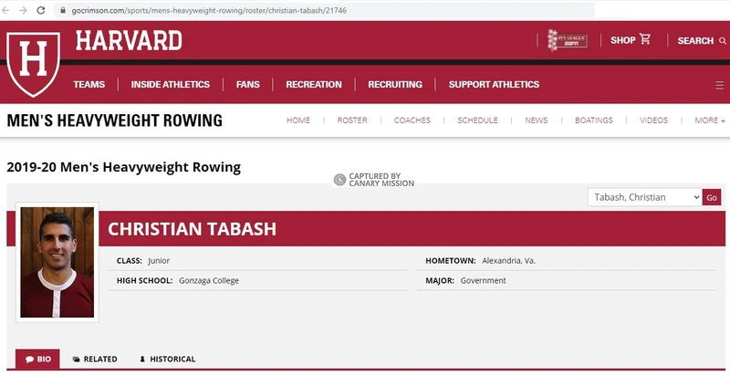Open the Tabash, Christian player dropdown
The height and width of the screenshot is (376, 730).
[x=644, y=197]
